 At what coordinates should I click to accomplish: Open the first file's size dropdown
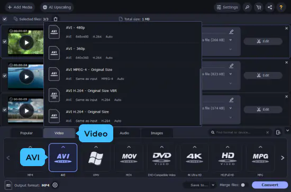pyautogui.click(x=231, y=40)
